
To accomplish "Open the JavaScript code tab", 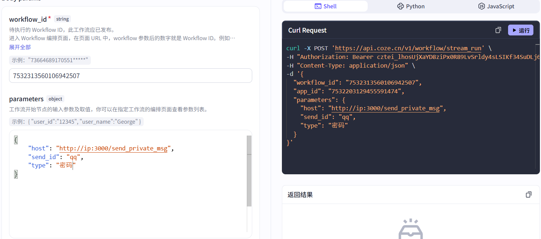I will point(496,6).
